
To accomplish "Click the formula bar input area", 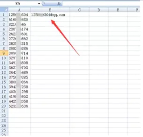I will point(101,4).
